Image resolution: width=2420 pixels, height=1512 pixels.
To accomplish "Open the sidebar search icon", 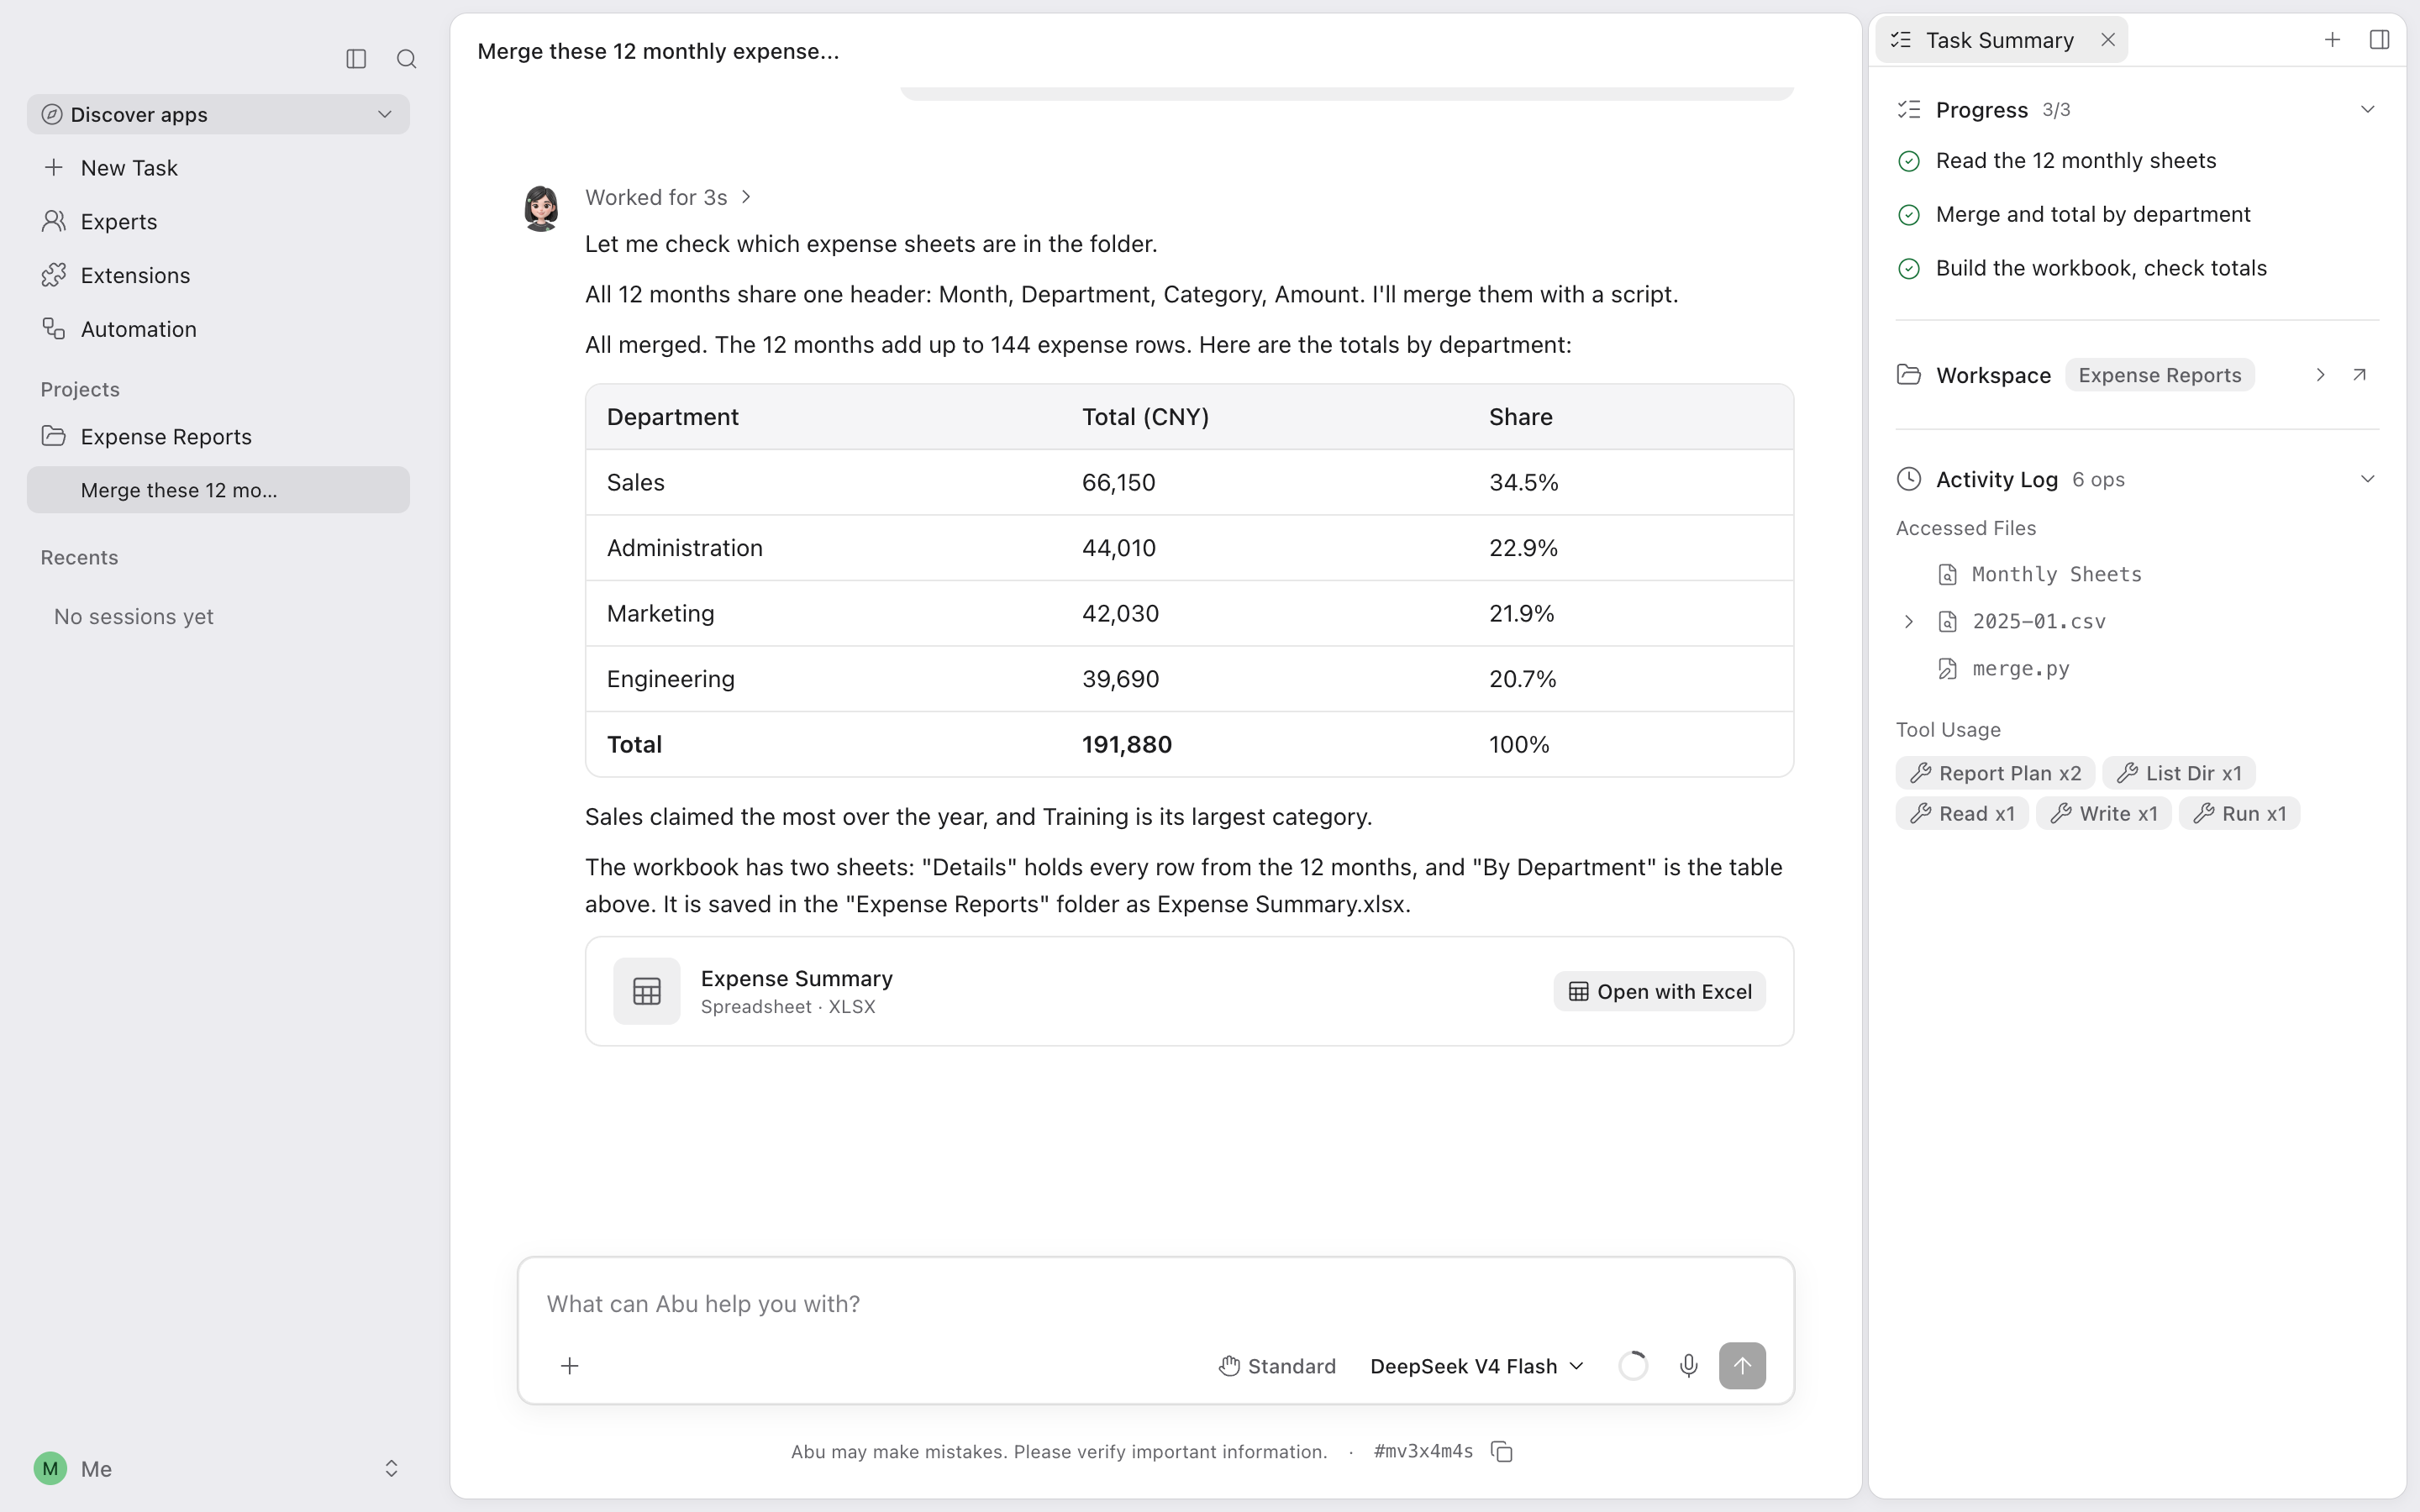I will tap(406, 59).
